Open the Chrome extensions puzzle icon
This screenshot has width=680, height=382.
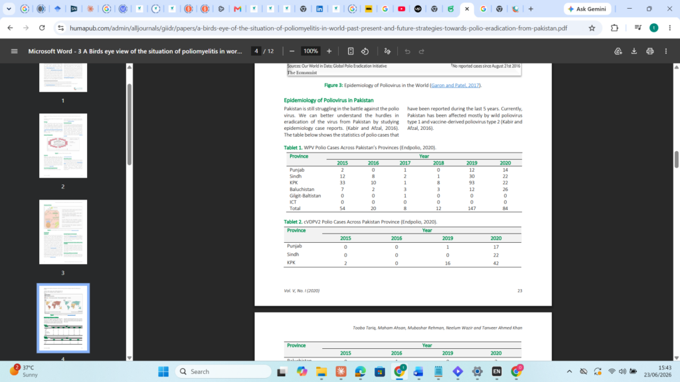pos(614,28)
